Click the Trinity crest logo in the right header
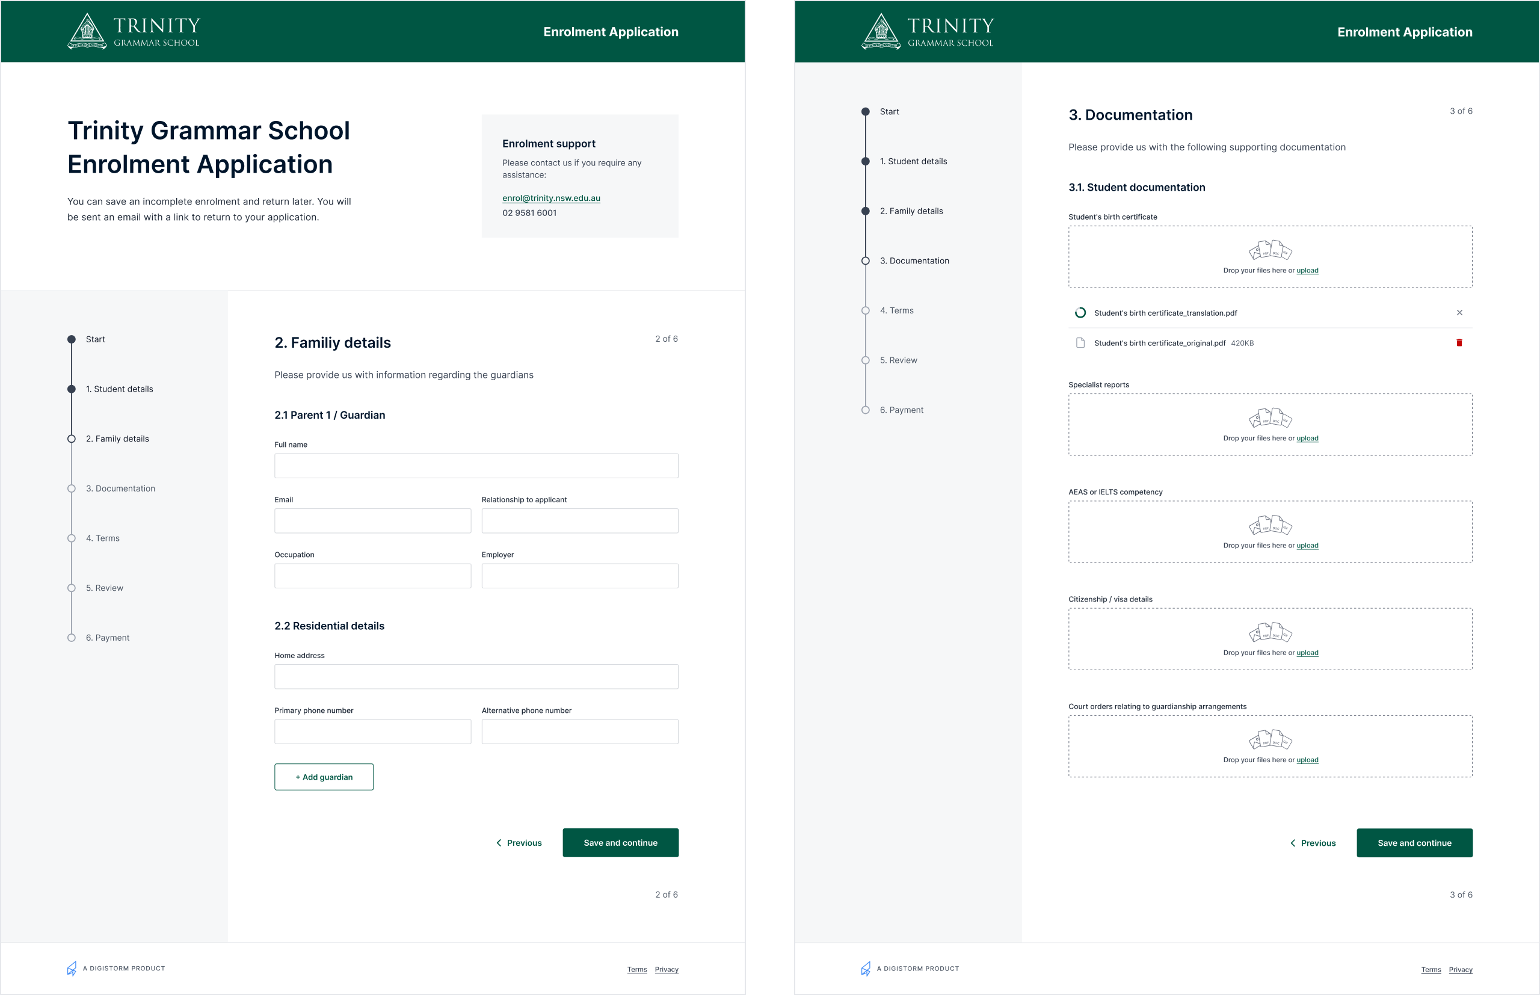Screen dimensions: 1540x995 coord(881,32)
